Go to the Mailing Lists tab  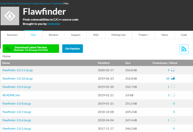(118, 35)
